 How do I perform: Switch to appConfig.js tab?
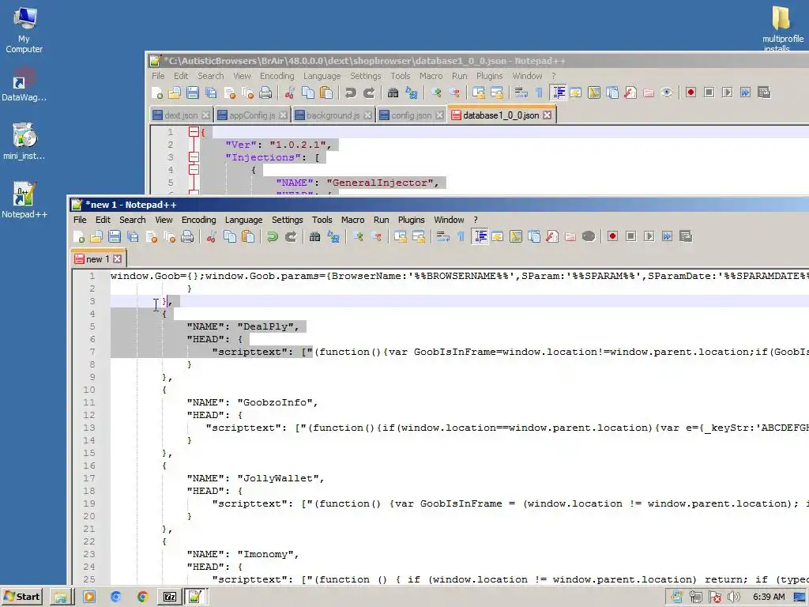252,115
